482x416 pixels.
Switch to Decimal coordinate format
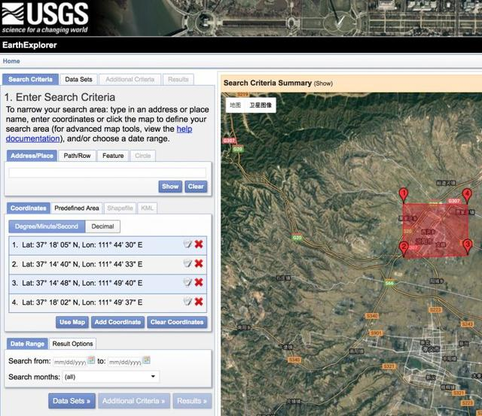coord(102,226)
